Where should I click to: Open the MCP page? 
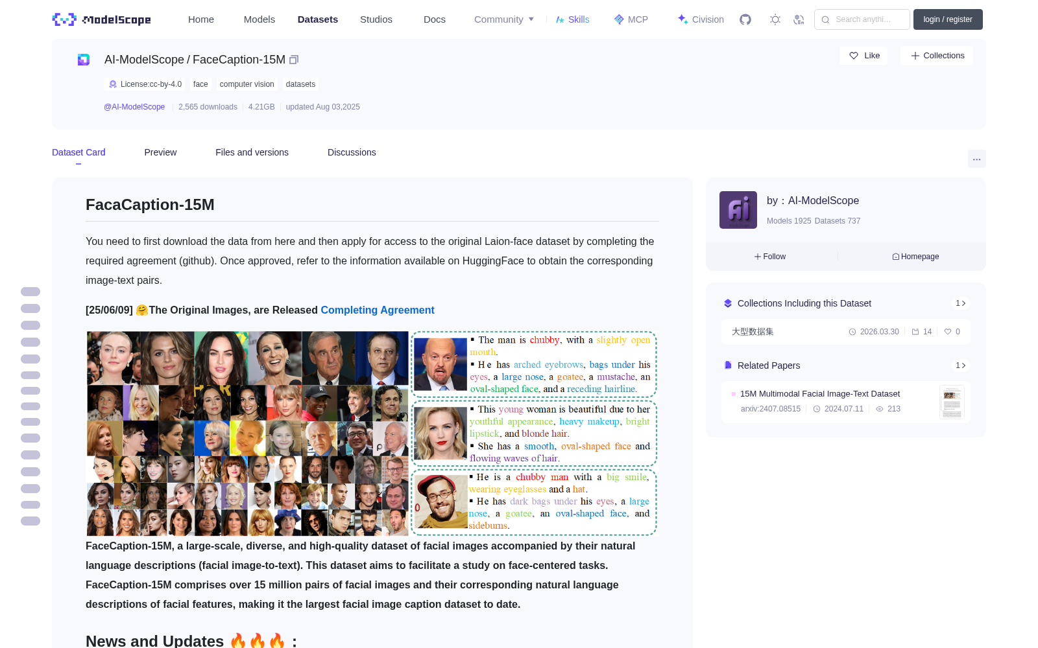[631, 19]
